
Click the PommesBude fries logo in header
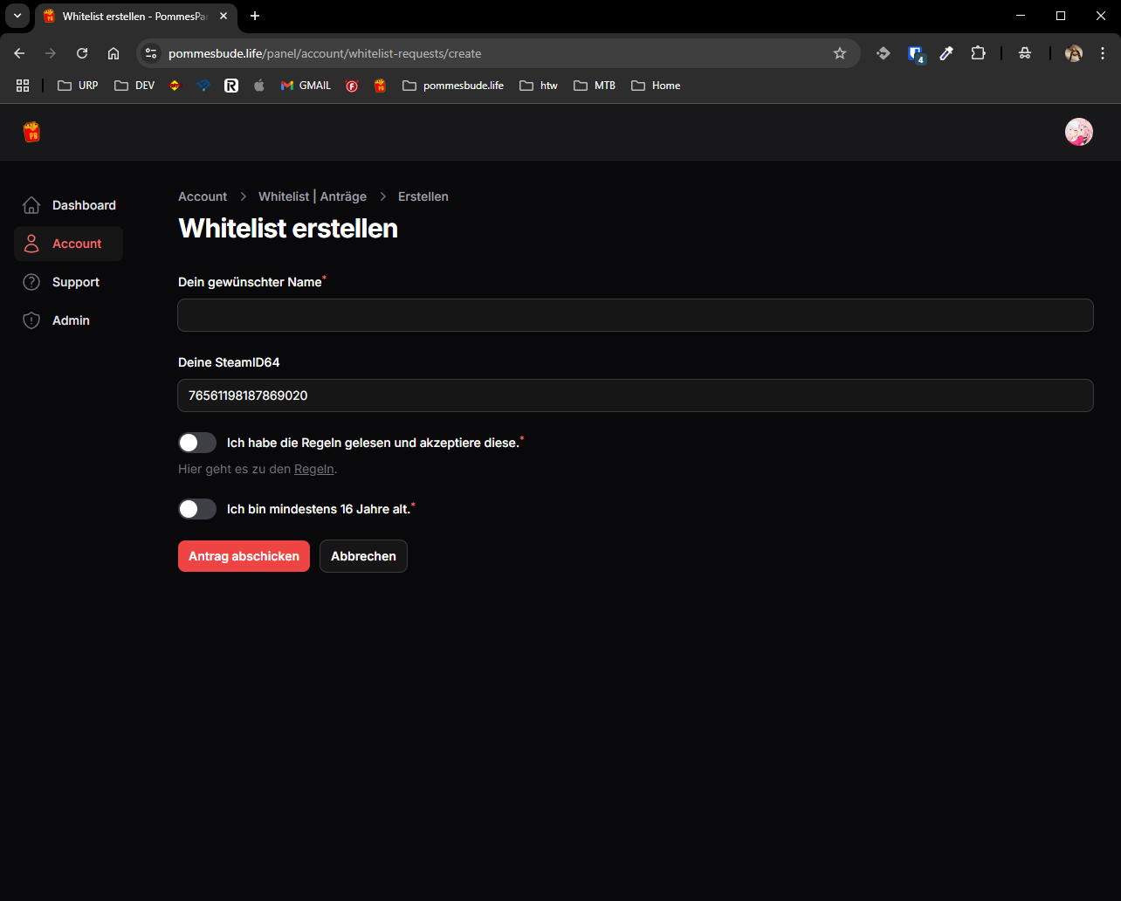click(x=31, y=132)
